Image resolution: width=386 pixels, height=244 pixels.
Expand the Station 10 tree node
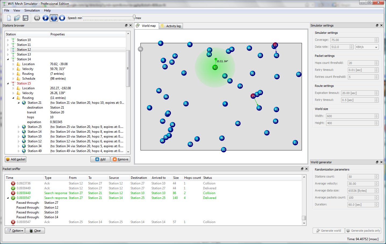(x=8, y=40)
